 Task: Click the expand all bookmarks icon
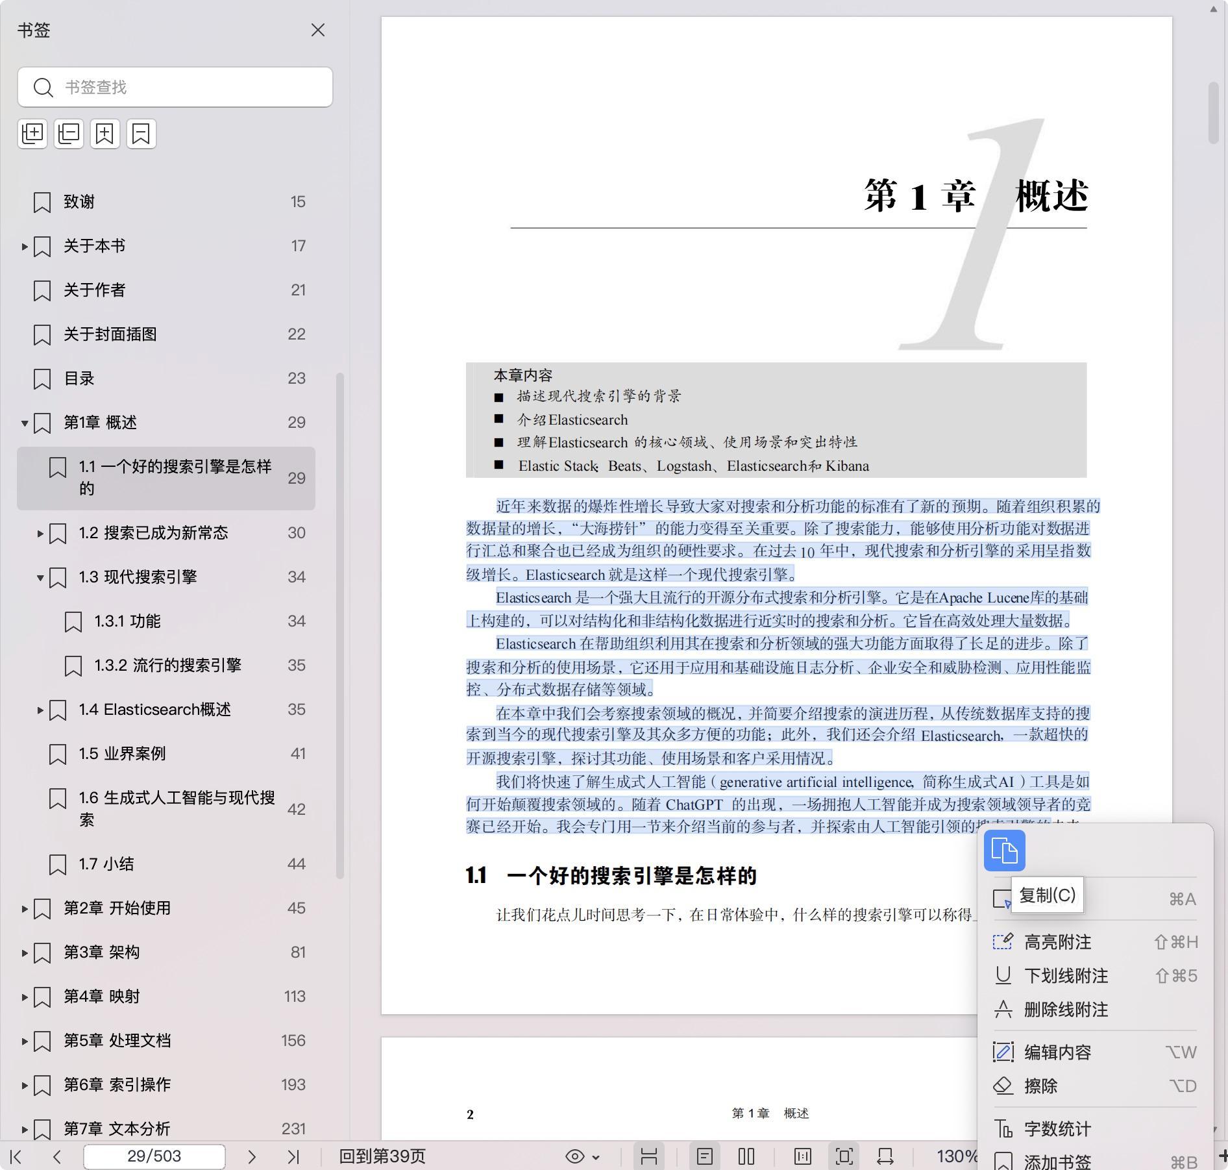pos(32,134)
